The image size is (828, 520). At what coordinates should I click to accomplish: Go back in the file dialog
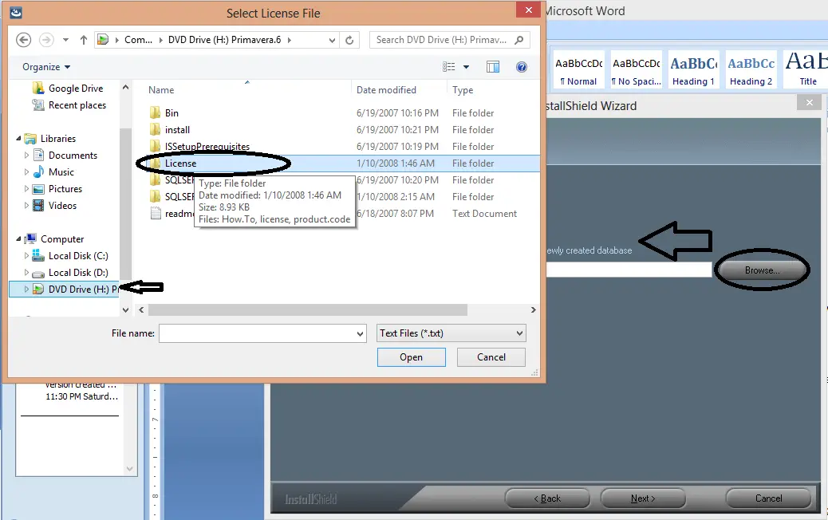click(23, 40)
